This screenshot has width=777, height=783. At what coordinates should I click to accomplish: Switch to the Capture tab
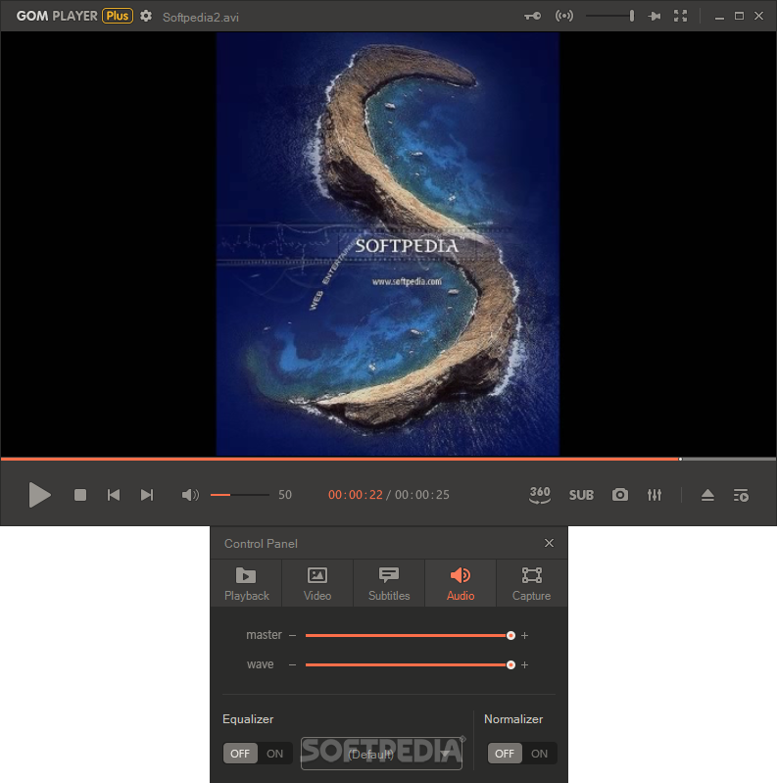[x=531, y=583]
